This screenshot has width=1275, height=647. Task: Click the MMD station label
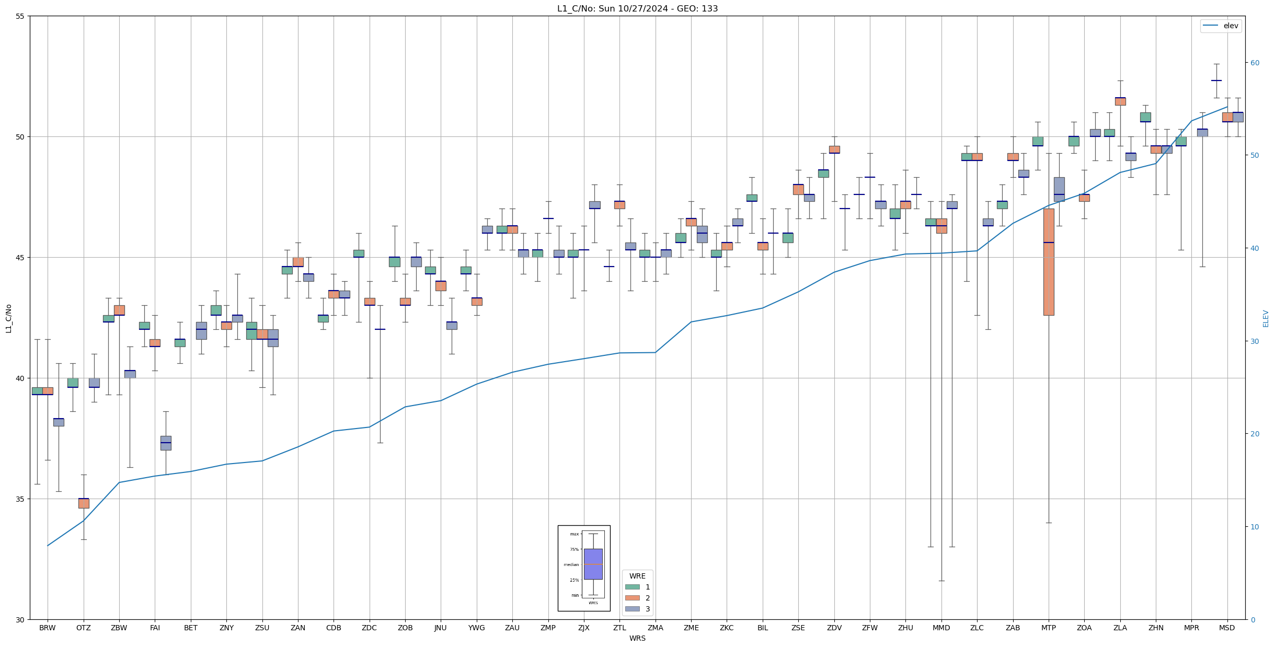[941, 628]
